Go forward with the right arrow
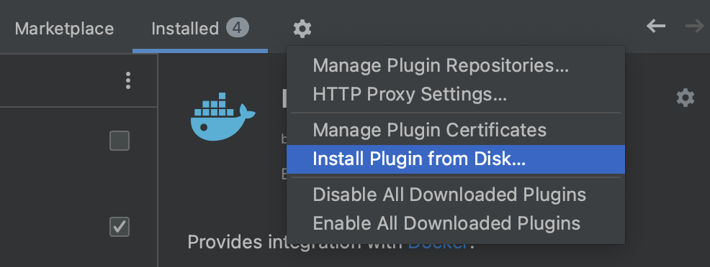The image size is (710, 267). pyautogui.click(x=695, y=27)
